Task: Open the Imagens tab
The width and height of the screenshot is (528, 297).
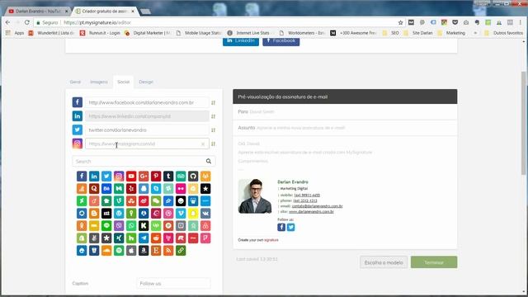Action: click(99, 82)
